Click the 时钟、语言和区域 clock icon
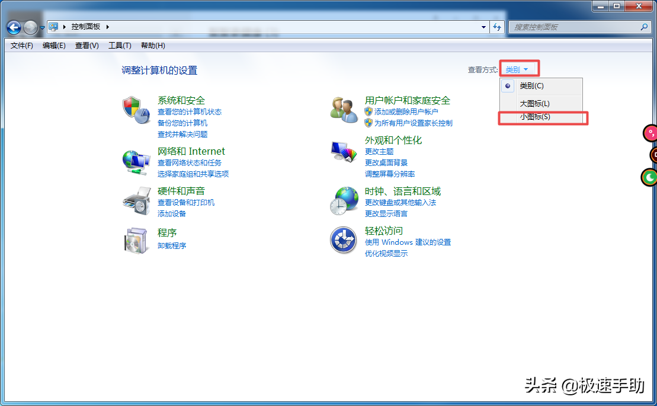The width and height of the screenshot is (657, 406). (344, 201)
